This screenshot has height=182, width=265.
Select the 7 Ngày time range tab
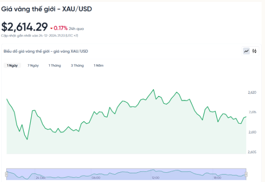coord(33,66)
